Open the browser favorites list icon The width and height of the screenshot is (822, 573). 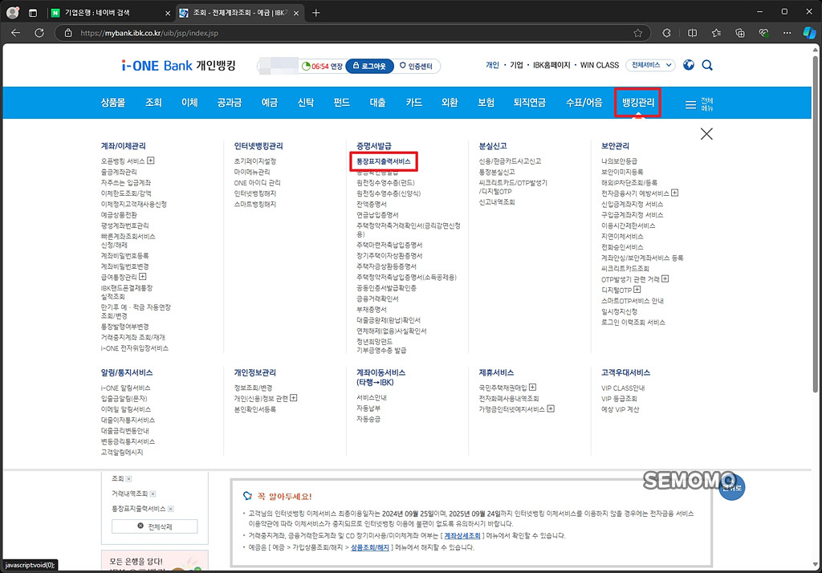tap(716, 33)
